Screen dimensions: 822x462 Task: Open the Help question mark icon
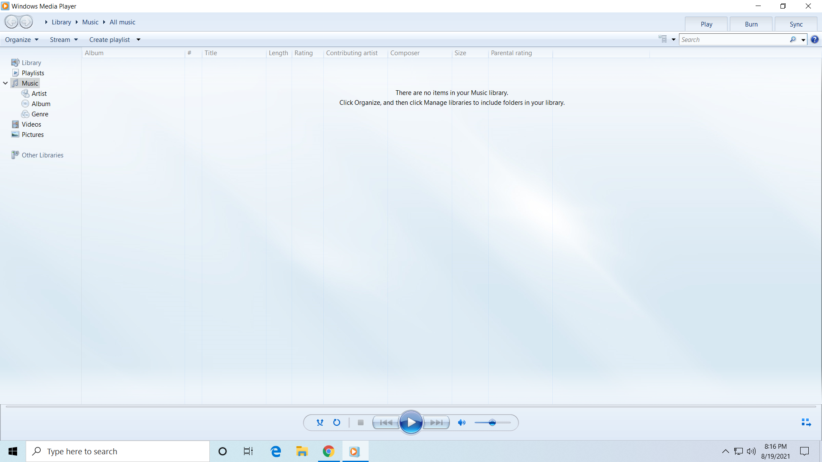pyautogui.click(x=815, y=39)
